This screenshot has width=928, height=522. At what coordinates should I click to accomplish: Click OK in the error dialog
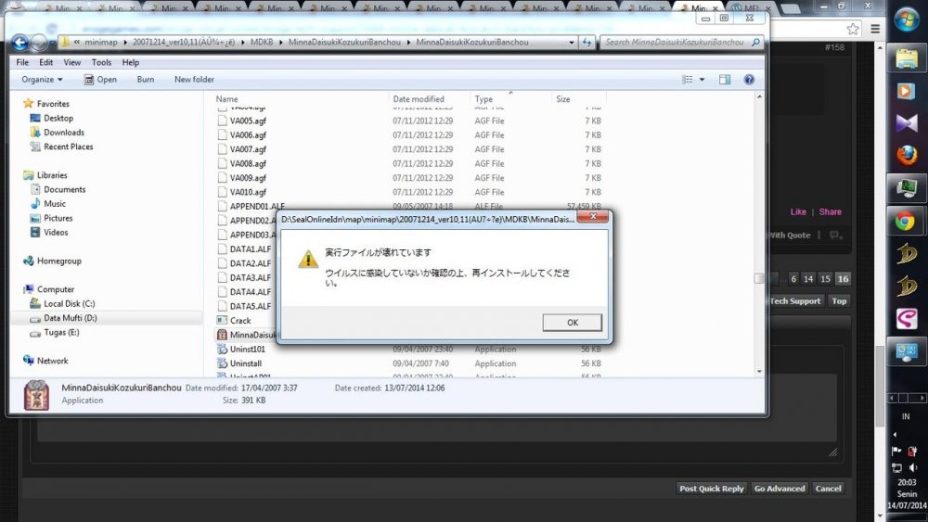coord(572,323)
